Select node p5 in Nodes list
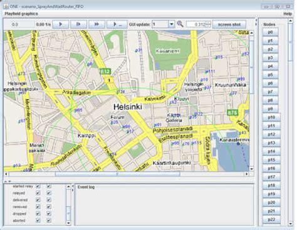Image resolution: width=297 pixels, height=230 pixels. tap(270, 74)
